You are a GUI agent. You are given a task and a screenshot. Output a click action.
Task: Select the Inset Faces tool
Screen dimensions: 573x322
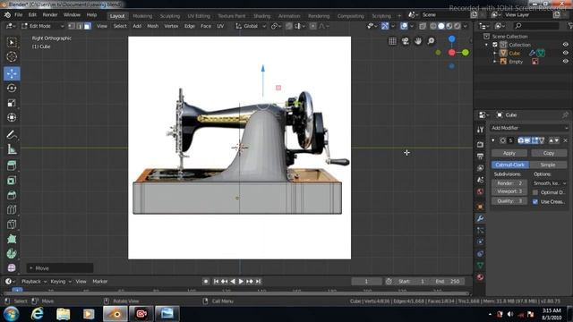click(x=12, y=181)
